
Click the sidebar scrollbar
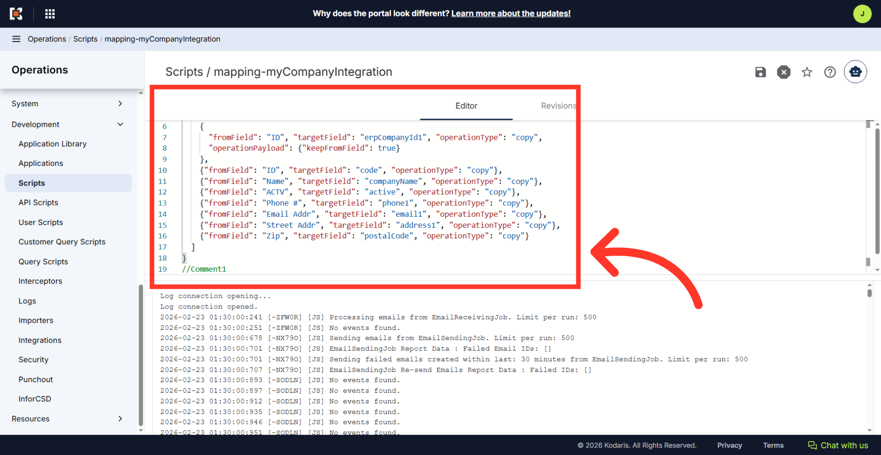[141, 355]
